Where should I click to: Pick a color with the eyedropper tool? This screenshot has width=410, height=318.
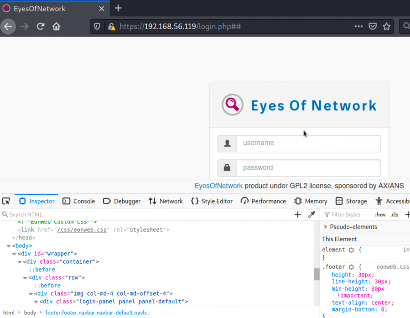(311, 215)
